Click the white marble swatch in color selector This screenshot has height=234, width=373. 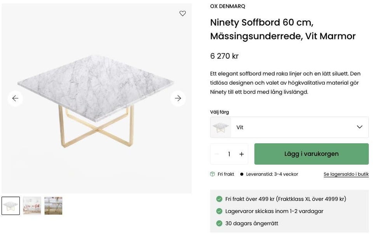click(221, 127)
